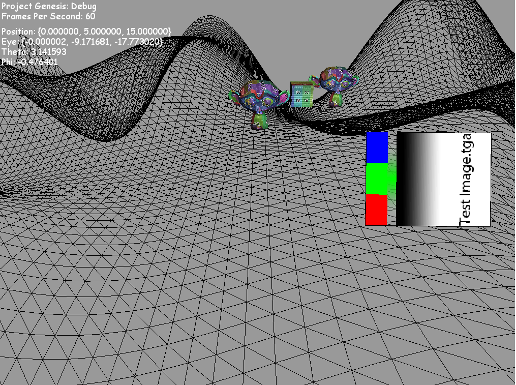Screen dimensions: 516x385
Task: Pick the blue square in the test image
Action: point(377,148)
